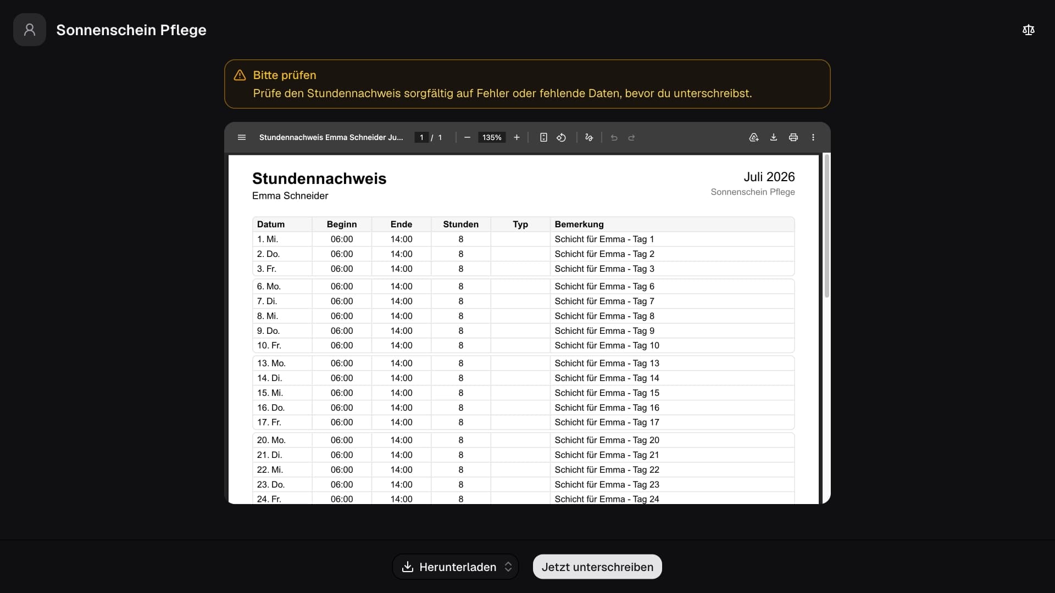Select the page number input field
The height and width of the screenshot is (593, 1055).
(x=421, y=137)
